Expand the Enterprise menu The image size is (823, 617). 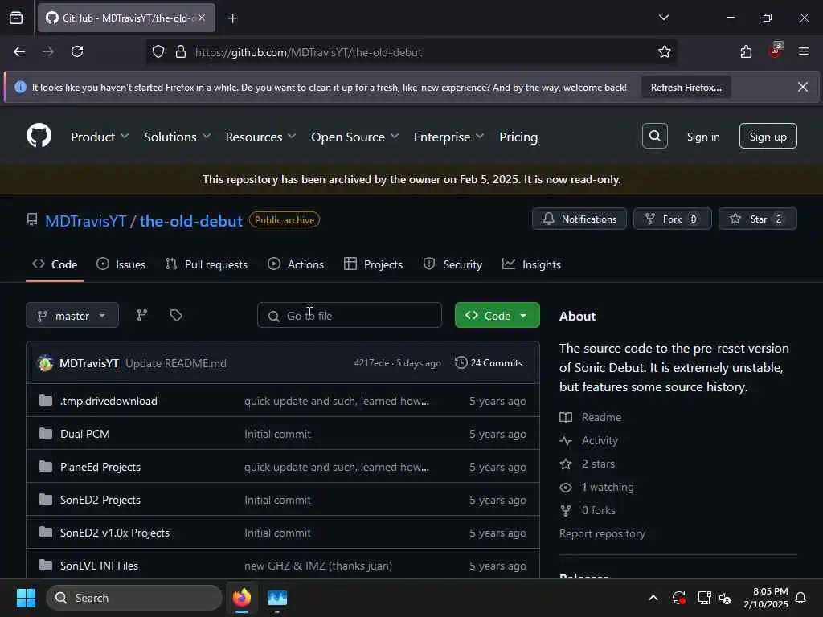pyautogui.click(x=448, y=137)
